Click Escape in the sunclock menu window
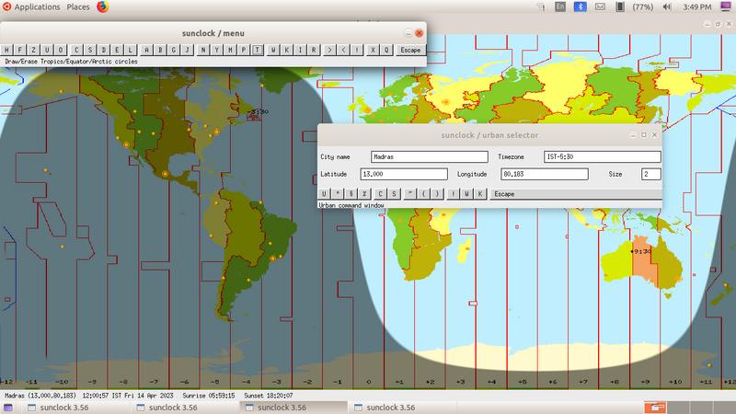 click(410, 50)
